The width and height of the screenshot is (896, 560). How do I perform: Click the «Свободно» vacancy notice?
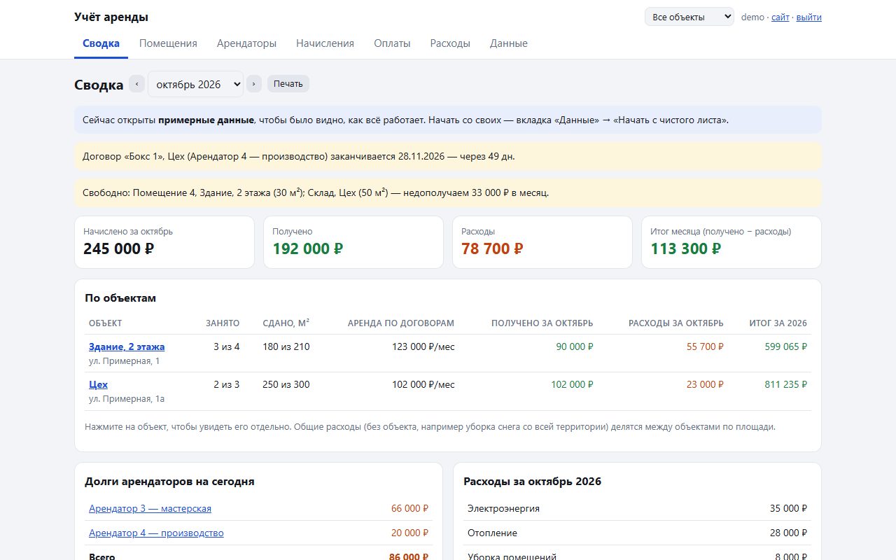click(x=448, y=192)
